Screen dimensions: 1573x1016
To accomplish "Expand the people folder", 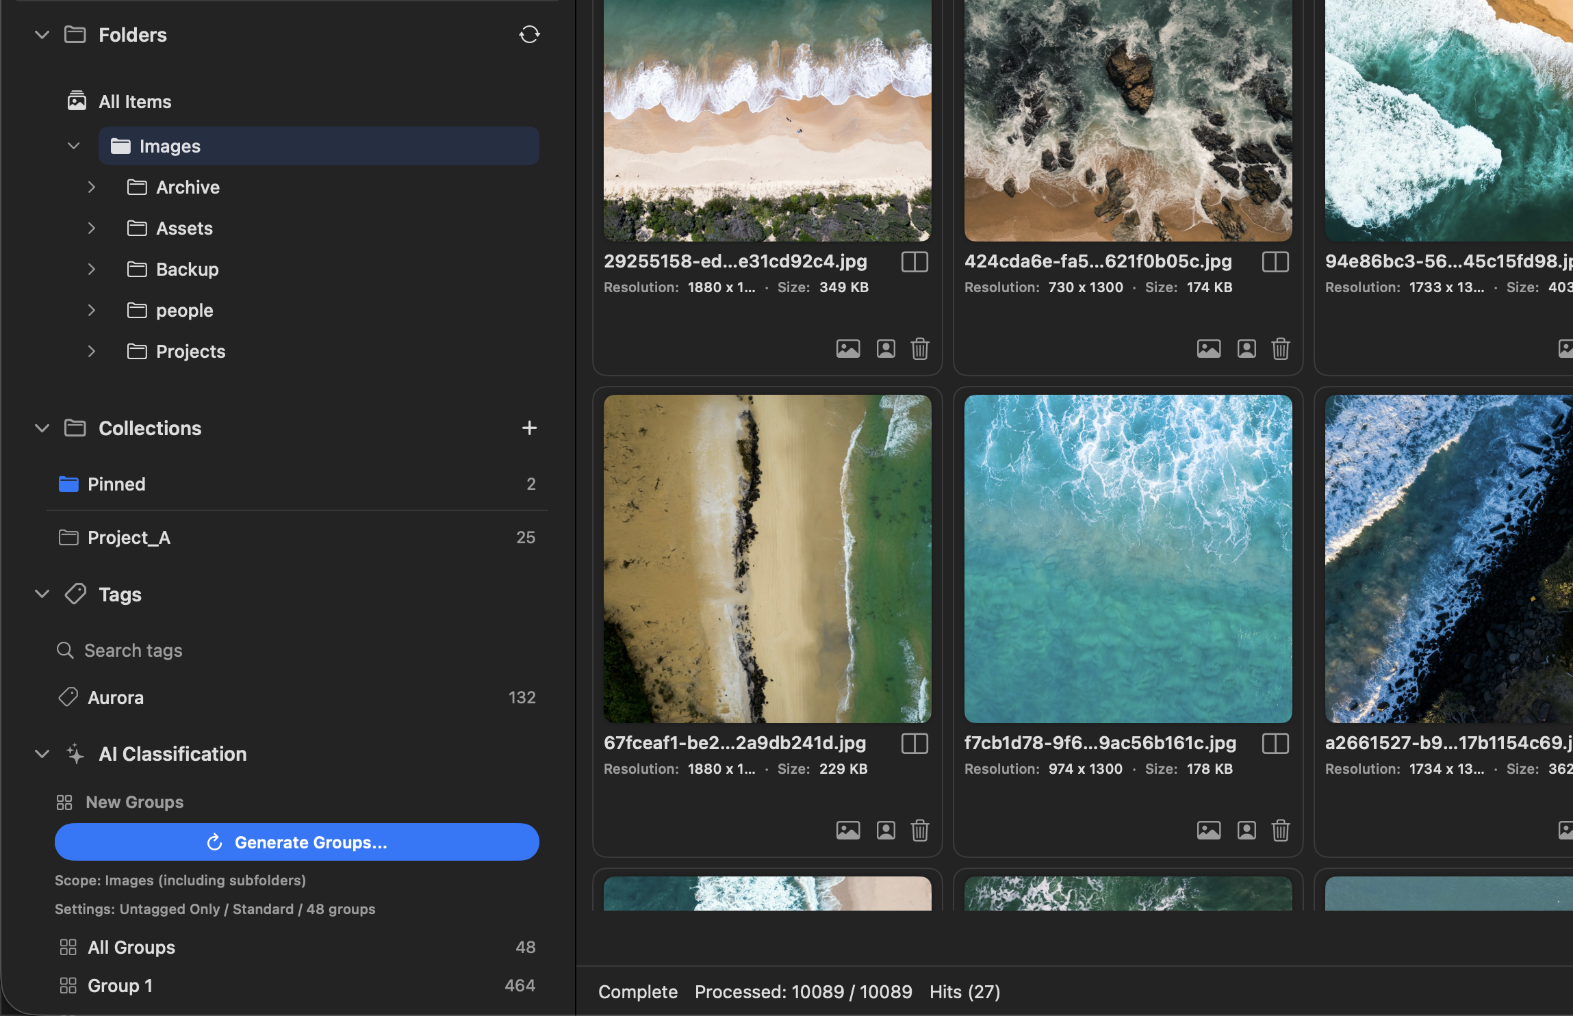I will (91, 310).
